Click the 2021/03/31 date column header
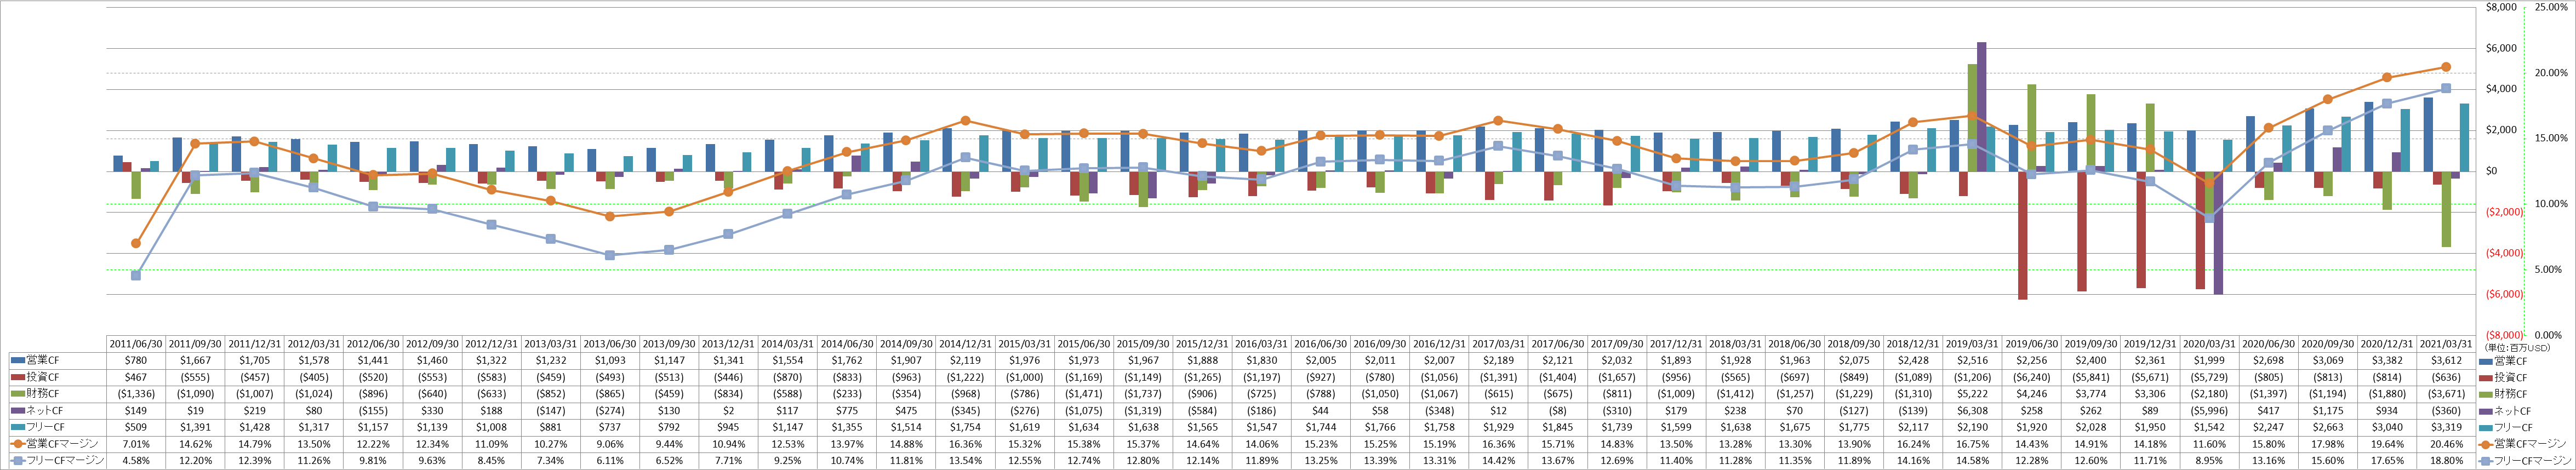 [x=2445, y=343]
